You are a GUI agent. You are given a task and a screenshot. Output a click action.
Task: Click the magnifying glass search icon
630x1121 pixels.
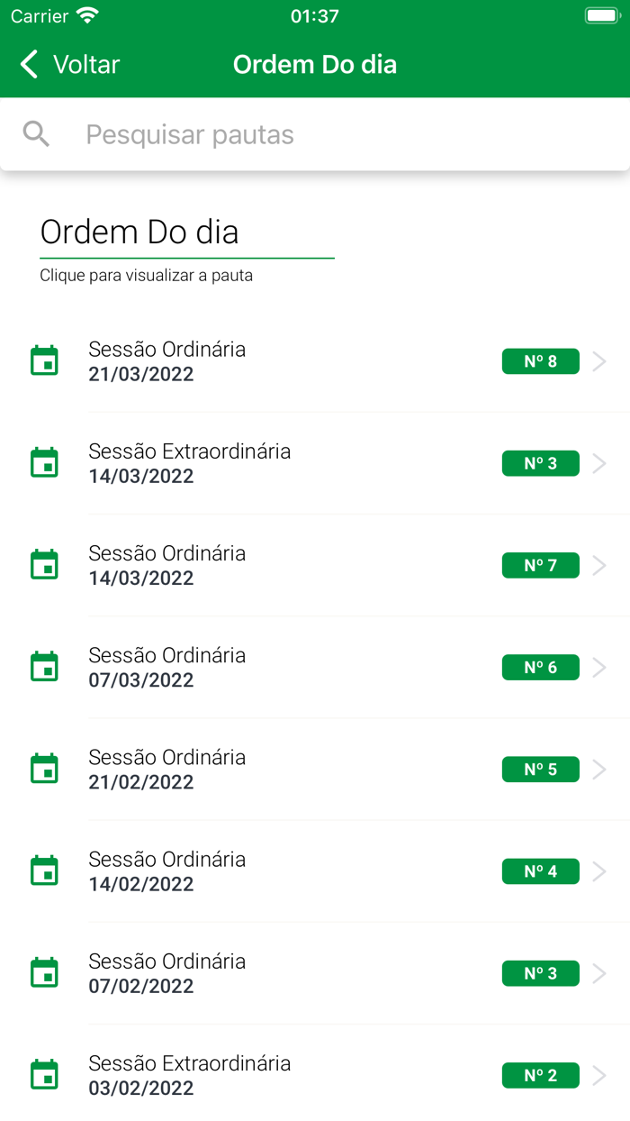[36, 133]
